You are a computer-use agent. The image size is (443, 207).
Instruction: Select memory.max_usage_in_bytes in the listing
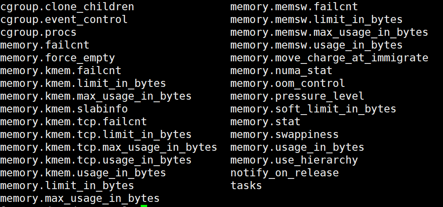point(80,198)
